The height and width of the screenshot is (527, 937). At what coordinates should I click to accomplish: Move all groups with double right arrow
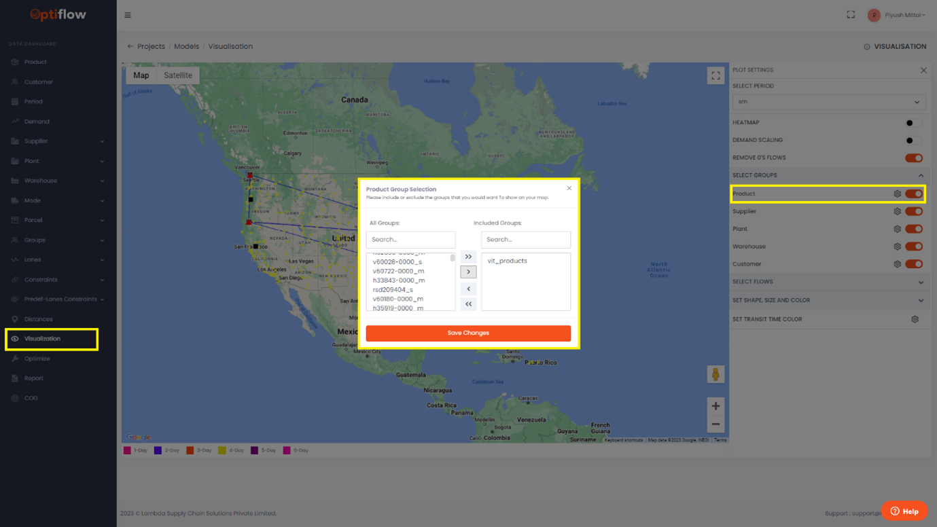(x=468, y=257)
